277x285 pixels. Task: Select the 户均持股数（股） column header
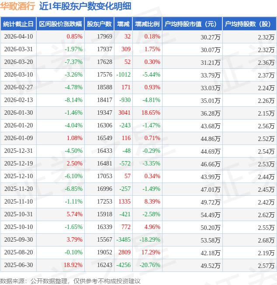coord(249,24)
